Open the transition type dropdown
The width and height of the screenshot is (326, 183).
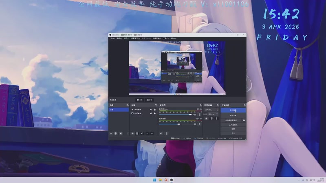211,109
